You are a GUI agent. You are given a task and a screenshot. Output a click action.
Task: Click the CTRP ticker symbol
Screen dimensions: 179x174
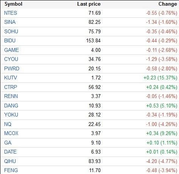[x=11, y=87]
